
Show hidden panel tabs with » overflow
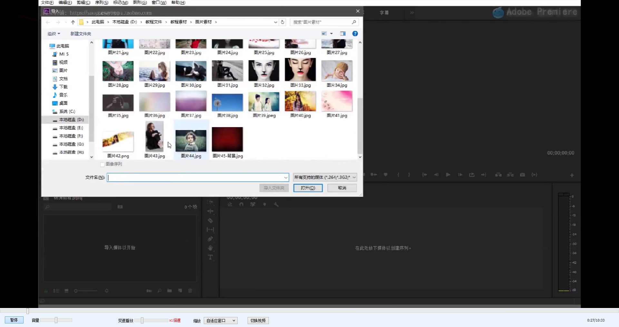pos(412,13)
